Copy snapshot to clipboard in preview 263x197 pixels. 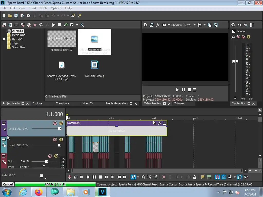point(210,25)
